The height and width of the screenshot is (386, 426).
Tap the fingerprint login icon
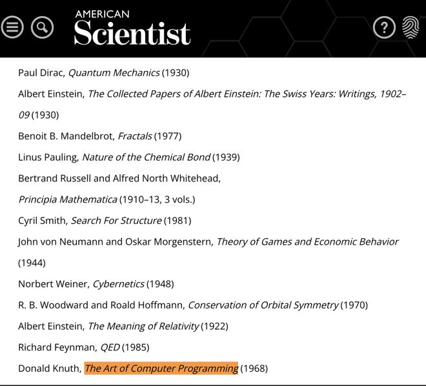[x=410, y=27]
